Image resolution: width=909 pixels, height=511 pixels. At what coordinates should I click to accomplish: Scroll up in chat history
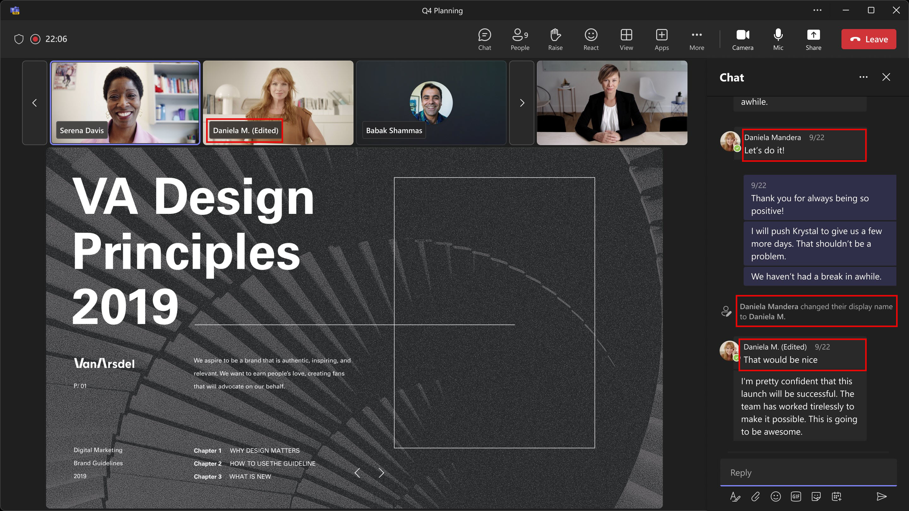pyautogui.click(x=805, y=102)
